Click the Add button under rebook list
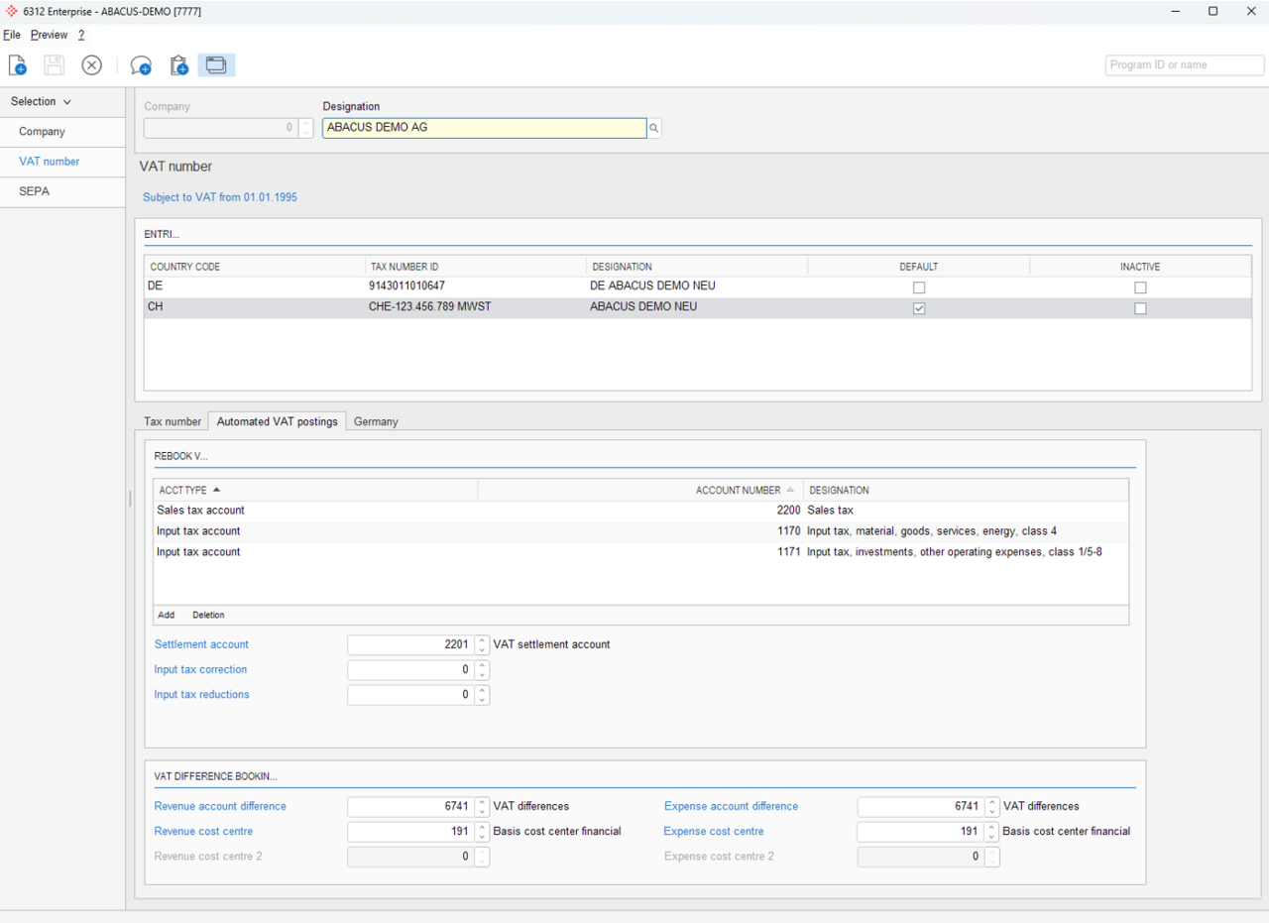 (x=166, y=615)
